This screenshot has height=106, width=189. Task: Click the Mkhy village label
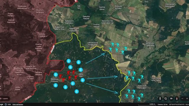81,75
